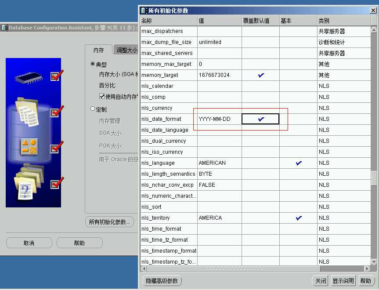379x290 pixels.
Task: Click the 基本 column header
Action: click(x=298, y=21)
